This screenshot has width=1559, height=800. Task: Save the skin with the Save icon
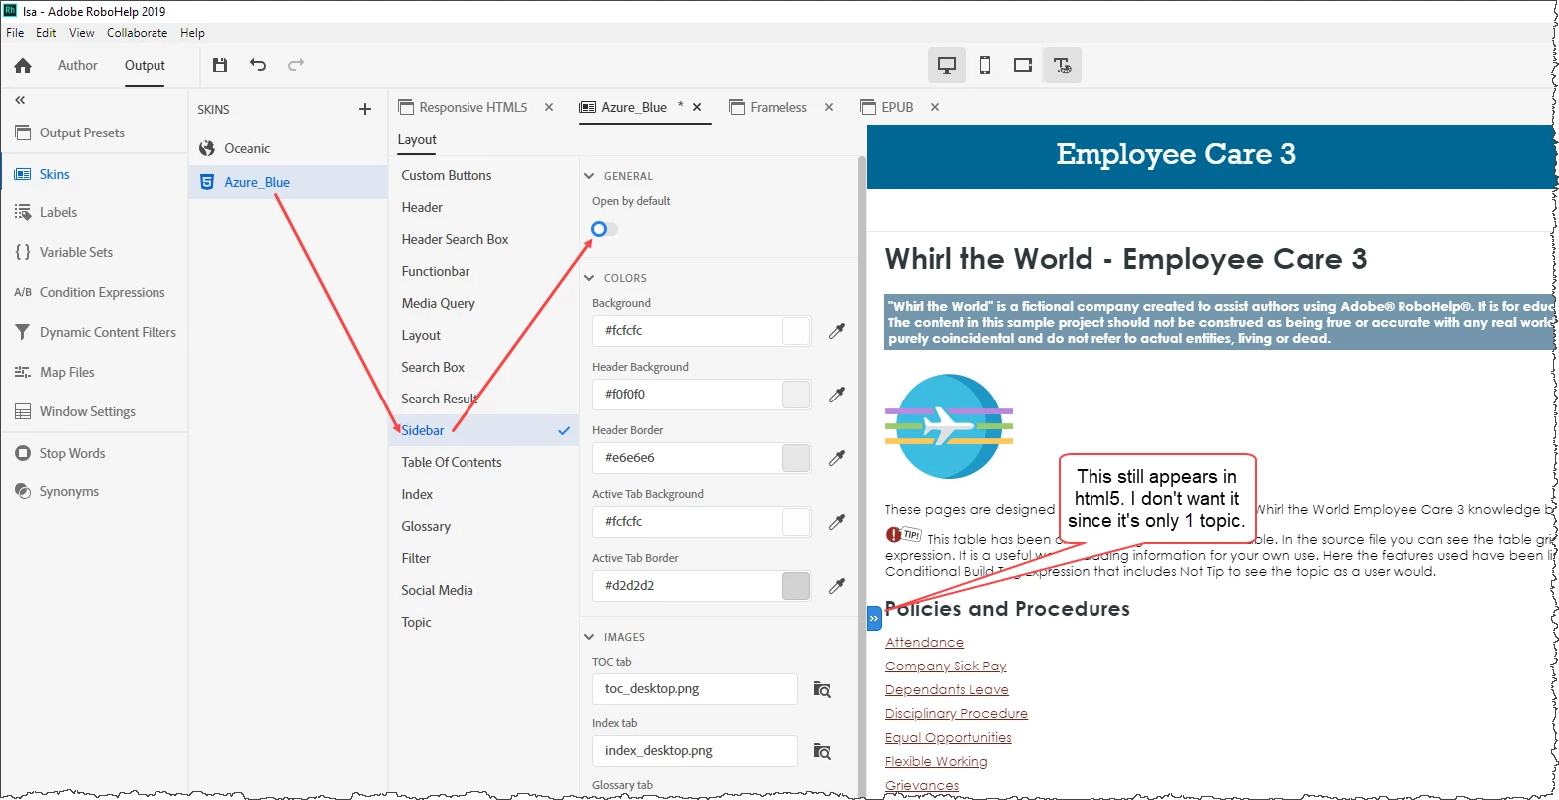(x=220, y=65)
